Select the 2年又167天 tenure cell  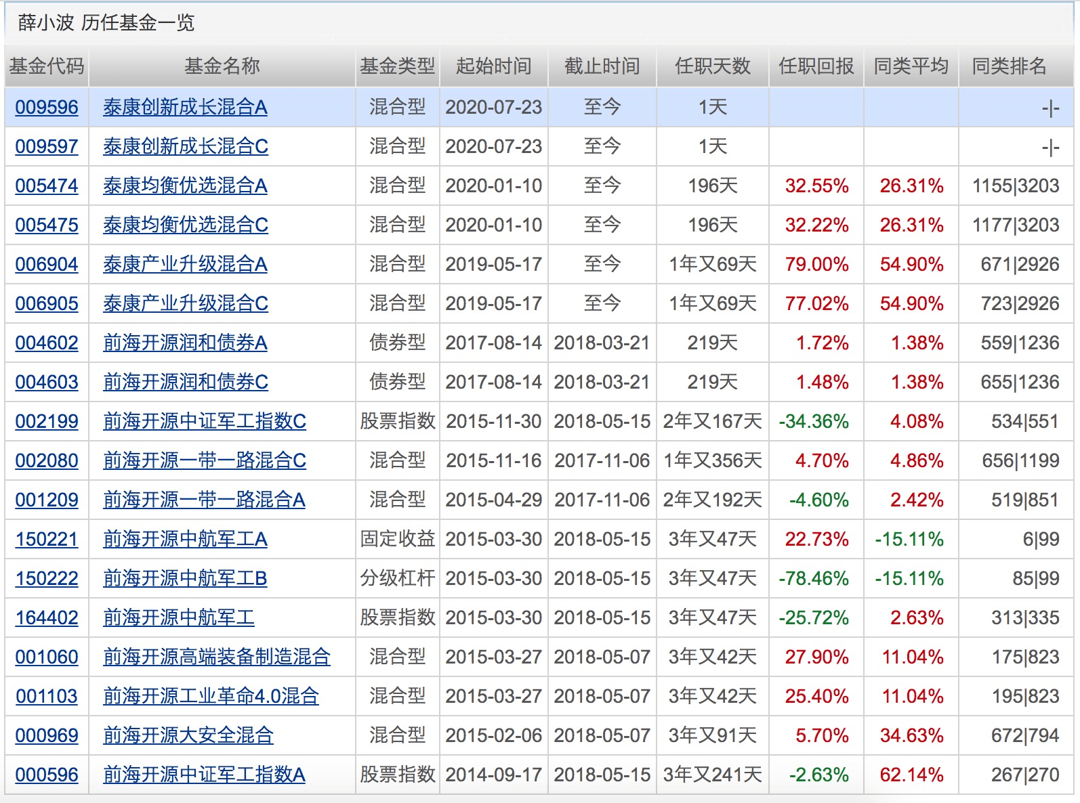coord(713,421)
